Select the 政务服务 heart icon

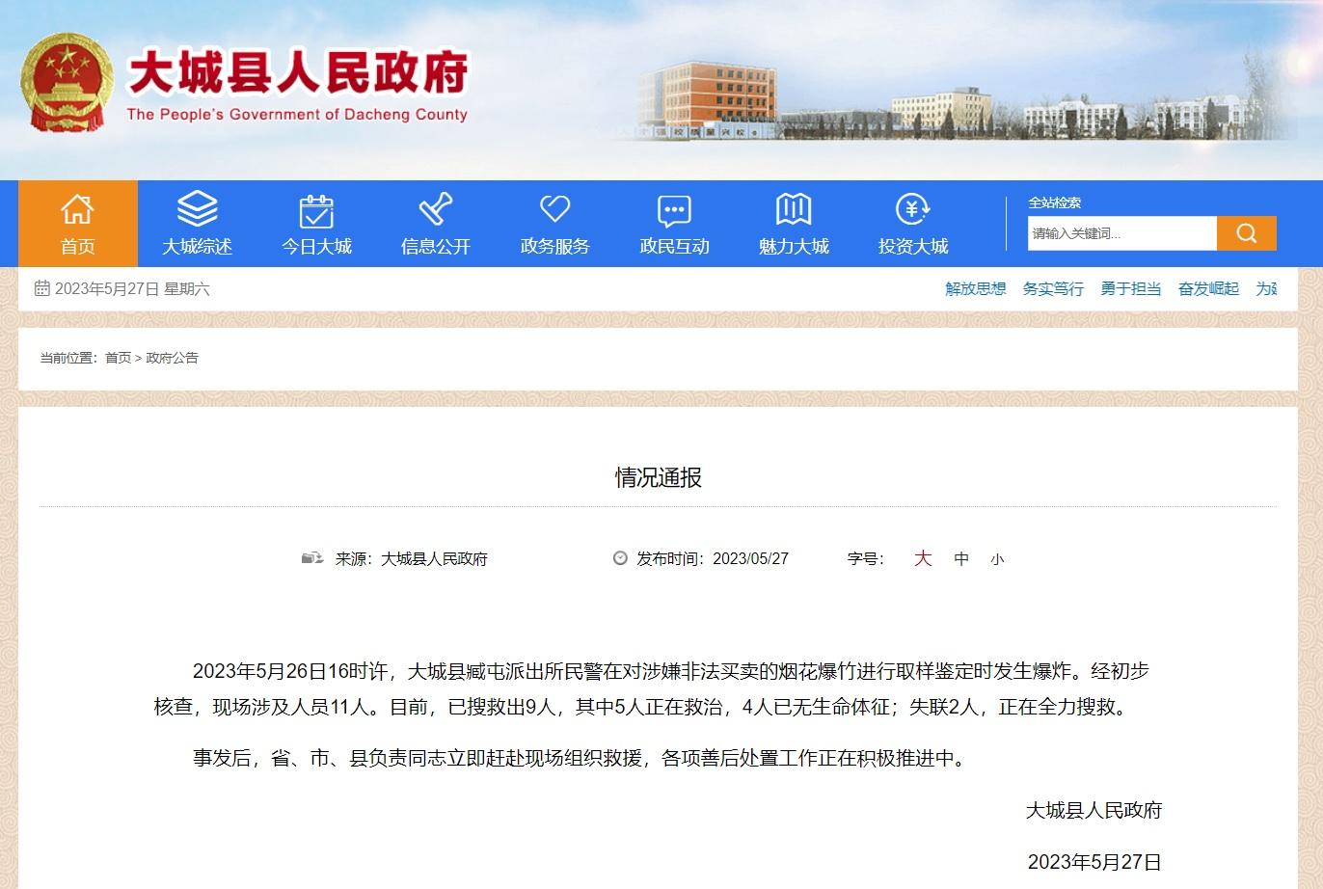(x=554, y=210)
